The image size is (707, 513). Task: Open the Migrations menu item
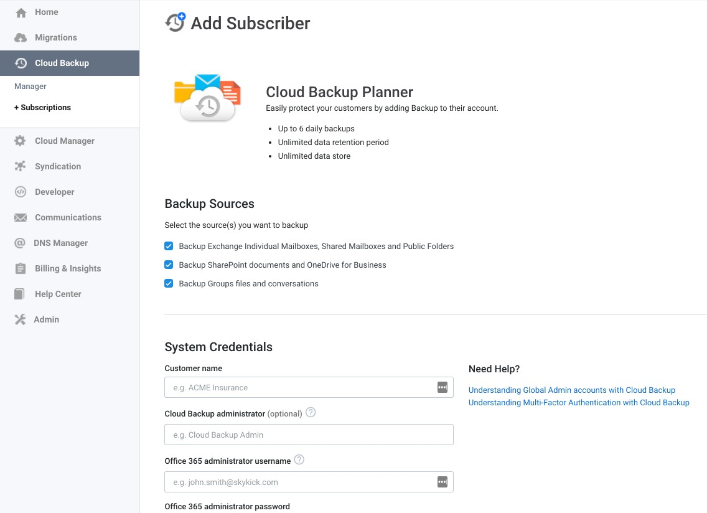70,37
